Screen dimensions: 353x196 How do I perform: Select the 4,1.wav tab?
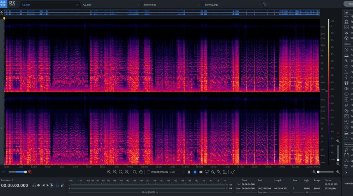pyautogui.click(x=26, y=5)
